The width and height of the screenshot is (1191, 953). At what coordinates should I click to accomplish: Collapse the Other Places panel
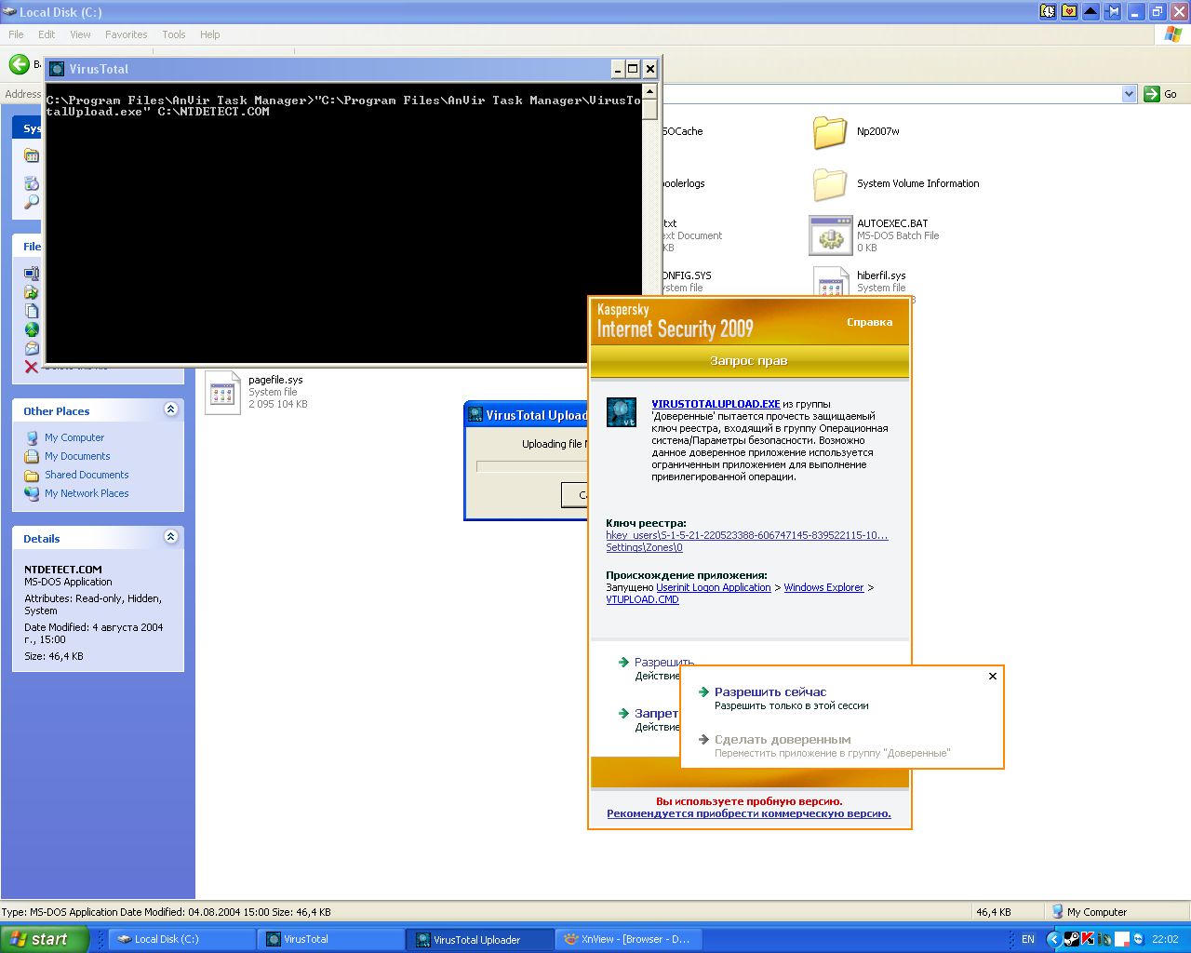pos(170,409)
